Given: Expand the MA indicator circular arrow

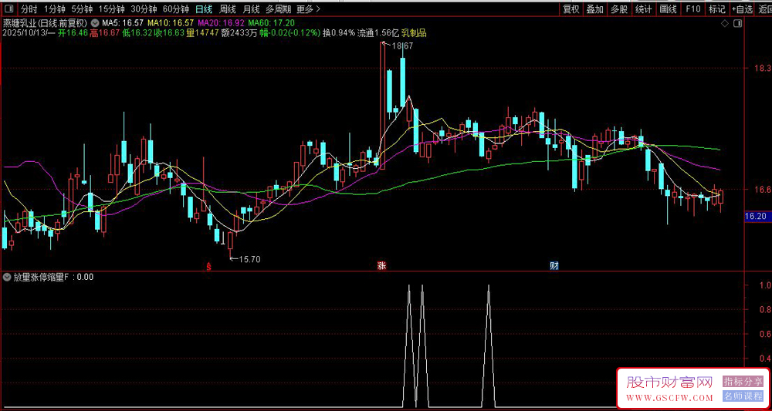Looking at the screenshot, I should tap(94, 22).
